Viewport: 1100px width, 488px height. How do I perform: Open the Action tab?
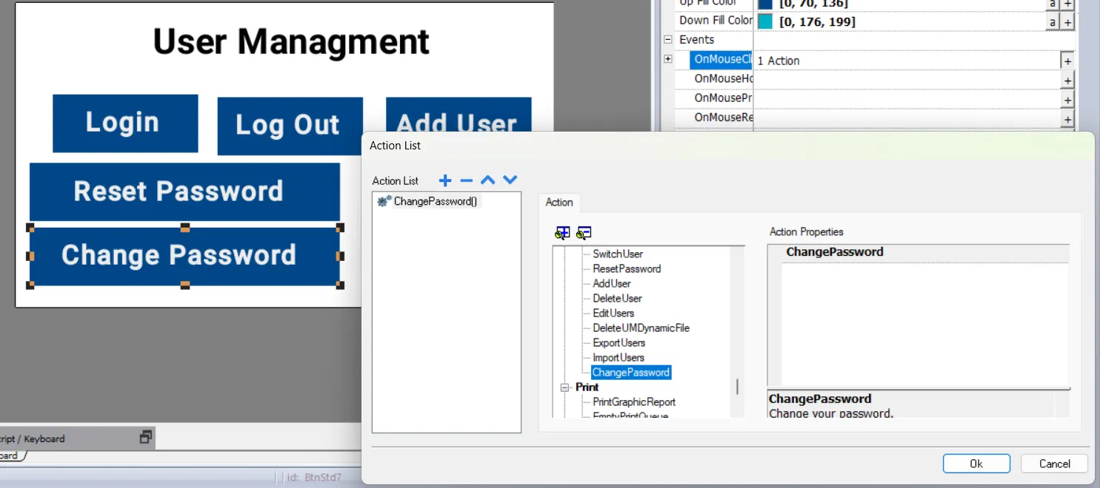pos(559,202)
